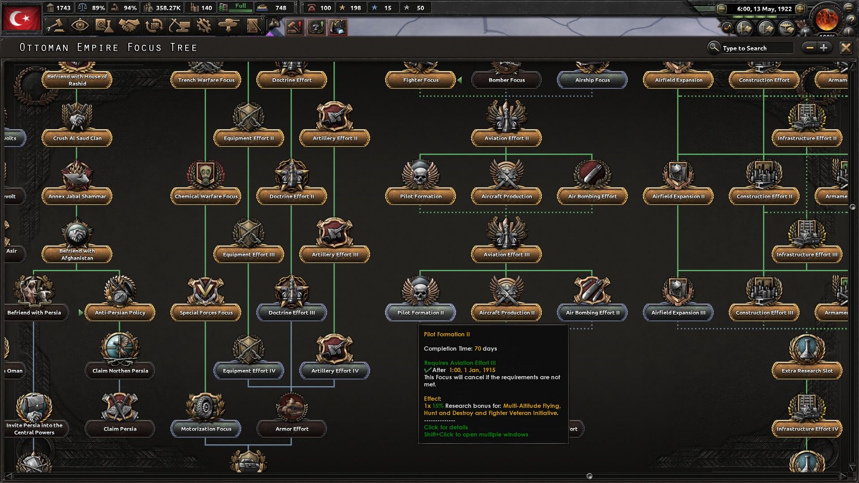Grab the horizontal scroll handle at bottom
This screenshot has height=483, width=859.
(x=589, y=476)
